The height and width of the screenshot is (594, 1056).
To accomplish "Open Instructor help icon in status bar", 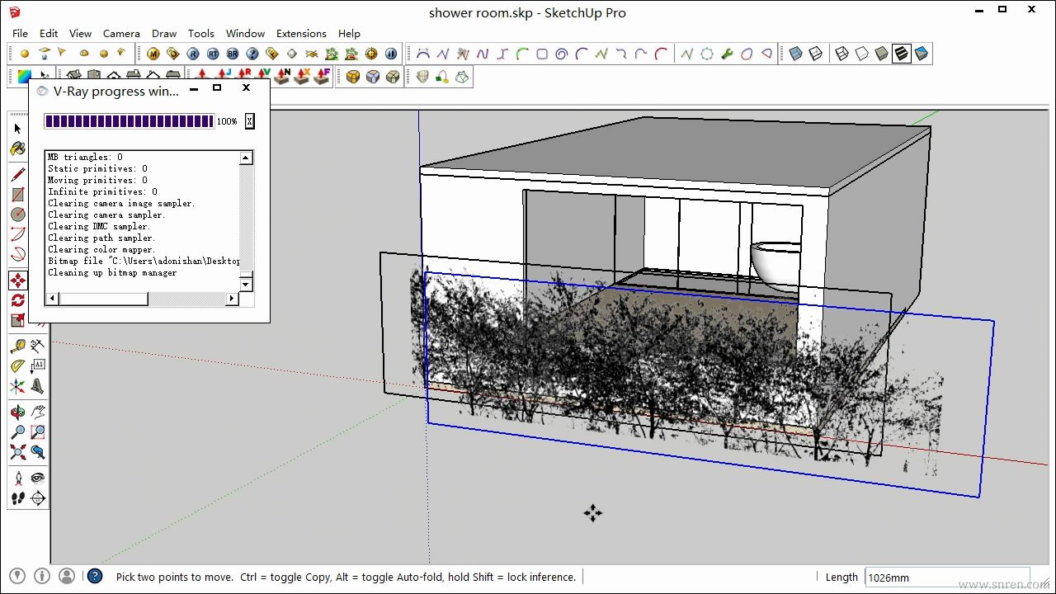I will (x=95, y=576).
